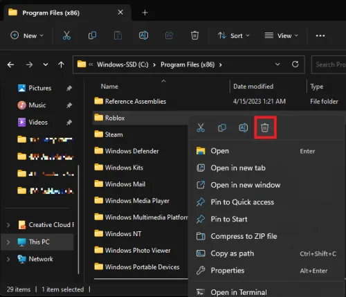Screen dimensions: 346x297
Task: Cut the folder via the context menu scissors
Action: pyautogui.click(x=201, y=127)
